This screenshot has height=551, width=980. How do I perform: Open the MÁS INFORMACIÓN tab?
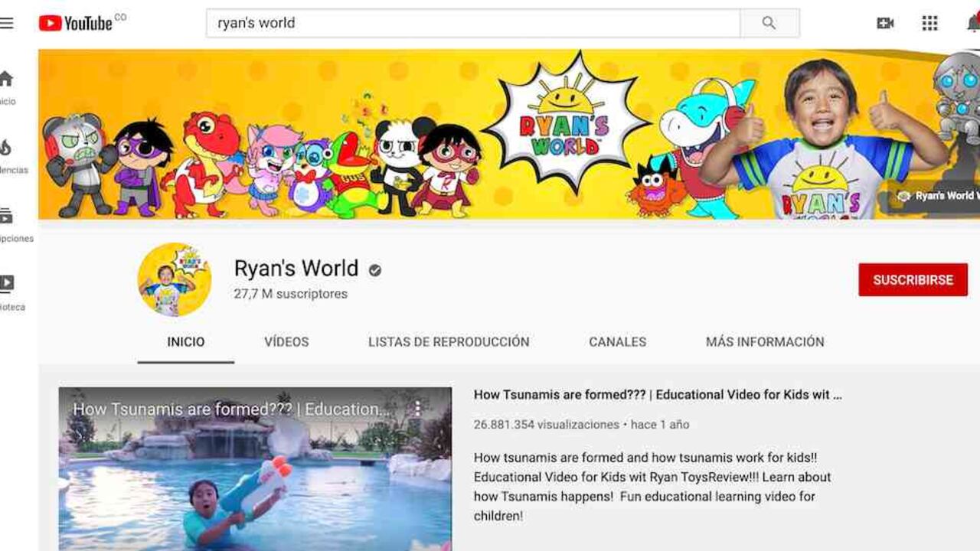(x=765, y=342)
